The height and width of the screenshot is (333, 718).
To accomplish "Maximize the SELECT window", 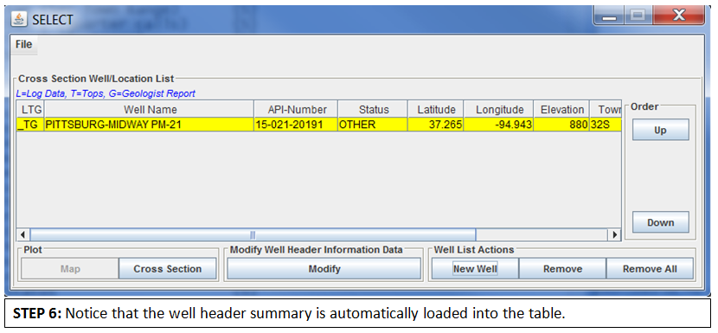I will click(x=638, y=17).
